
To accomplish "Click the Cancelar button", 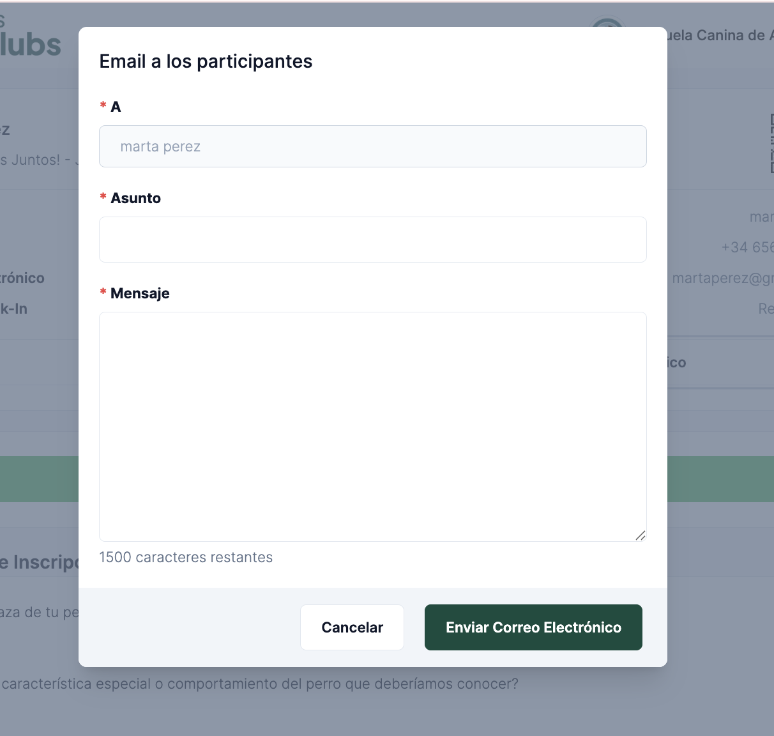I will (x=352, y=627).
